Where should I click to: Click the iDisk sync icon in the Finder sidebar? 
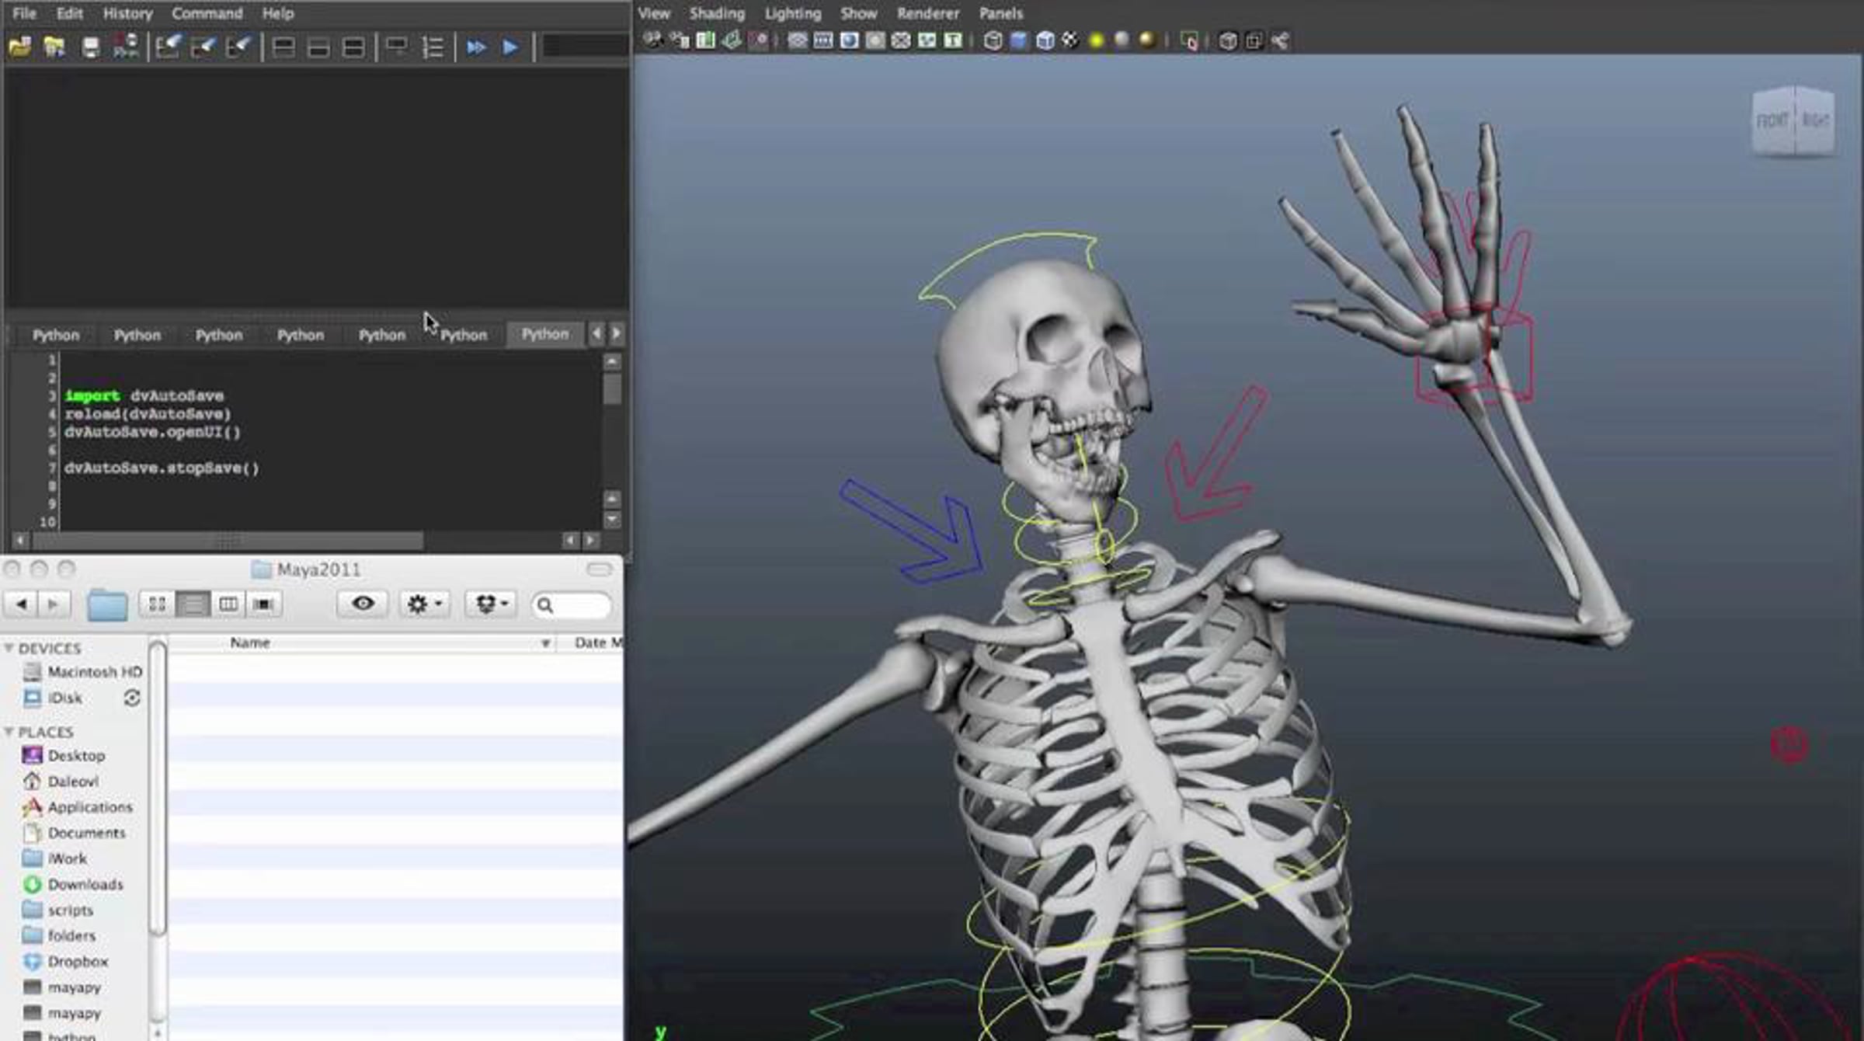tap(132, 698)
